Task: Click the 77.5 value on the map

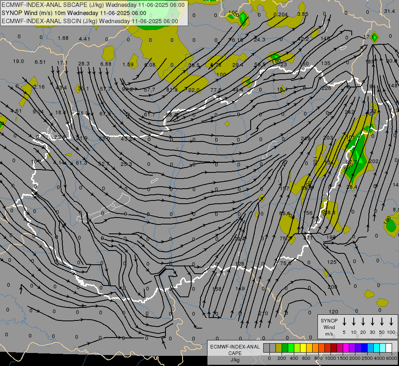Action: (216, 90)
